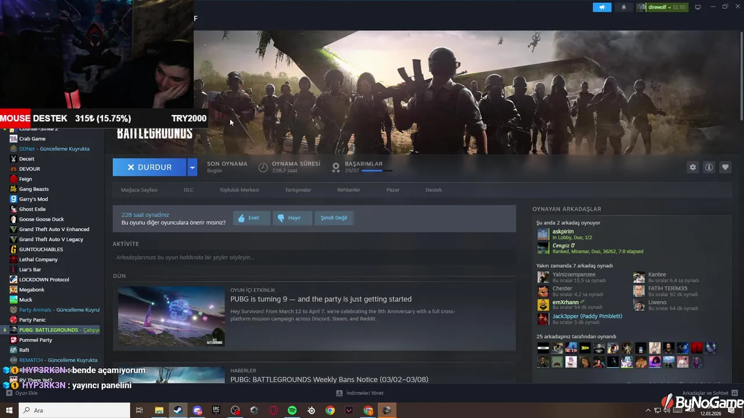Open the Pazar tab
The width and height of the screenshot is (744, 418).
393,190
